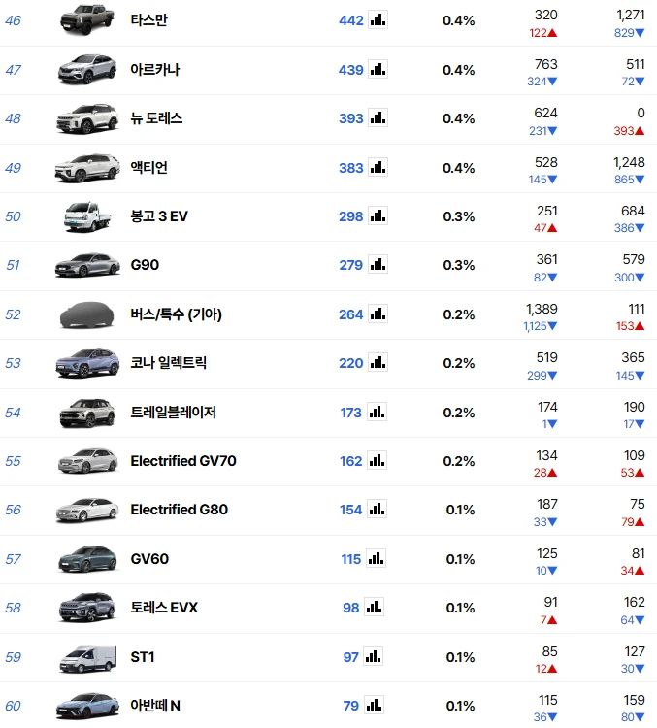Screen dimensions: 657x728
Task: Open the 버스/특수 (기아) link
Action: (x=176, y=314)
